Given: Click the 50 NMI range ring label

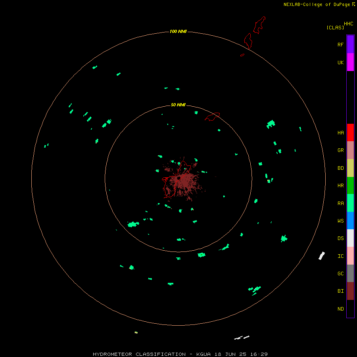Looking at the screenshot, I should tap(178, 105).
